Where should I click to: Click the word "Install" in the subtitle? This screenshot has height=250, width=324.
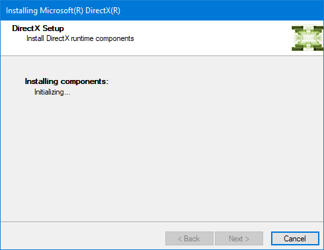tap(35, 38)
